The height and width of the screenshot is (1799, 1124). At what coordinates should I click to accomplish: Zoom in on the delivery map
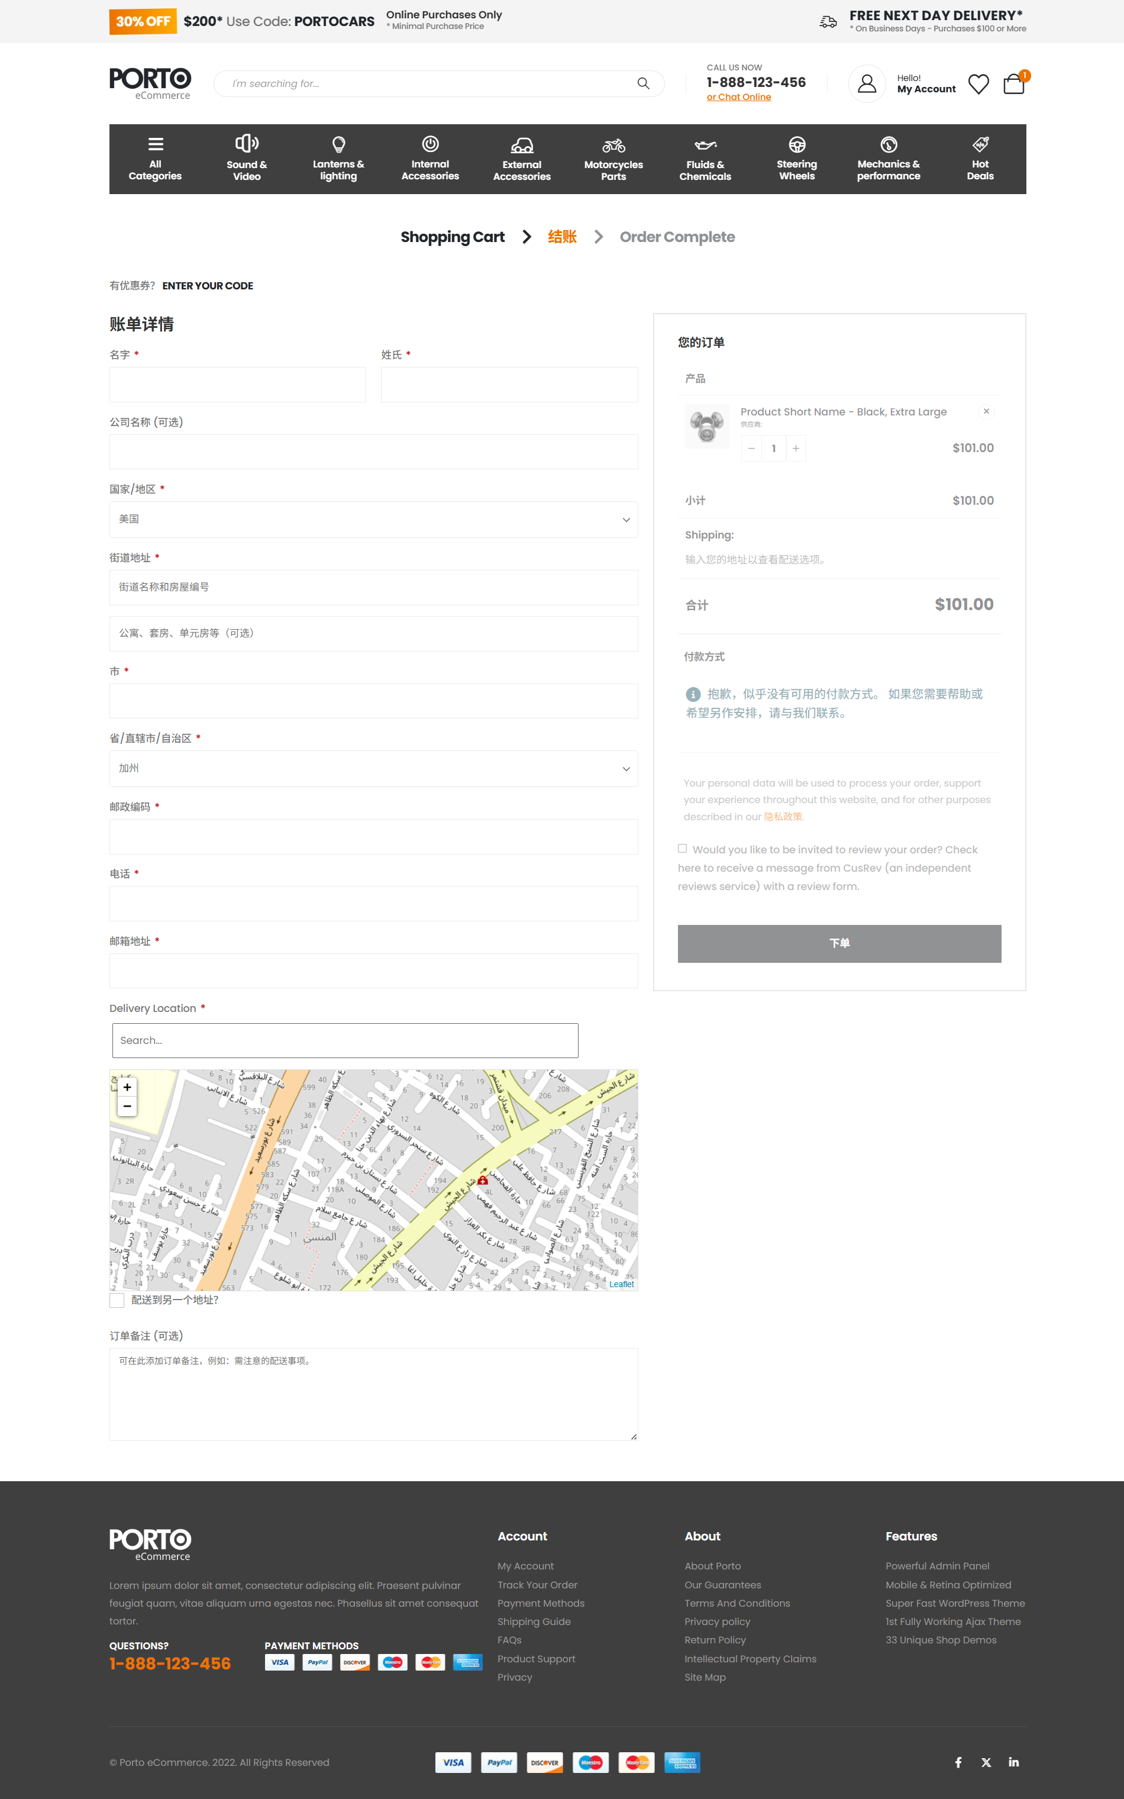tap(127, 1088)
